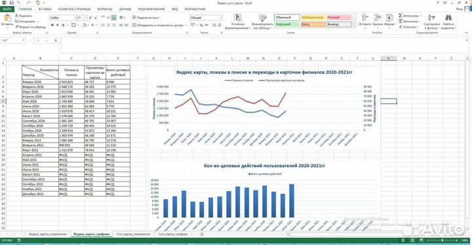
Task: Toggle center horizontal alignment
Action: (108, 25)
